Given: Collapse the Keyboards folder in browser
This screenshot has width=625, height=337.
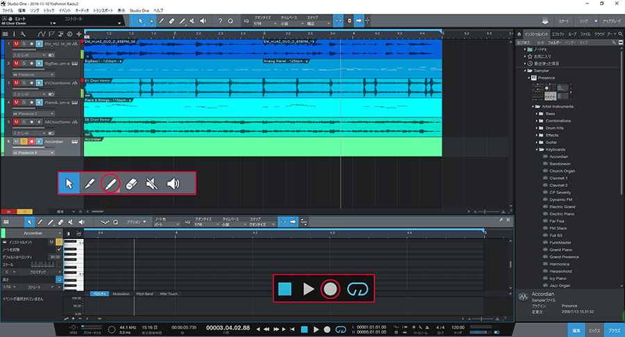Looking at the screenshot, I should 537,149.
